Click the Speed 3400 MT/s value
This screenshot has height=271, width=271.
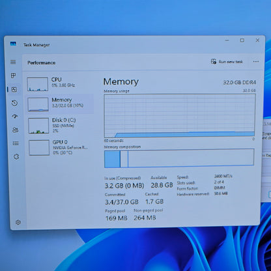point(223,176)
